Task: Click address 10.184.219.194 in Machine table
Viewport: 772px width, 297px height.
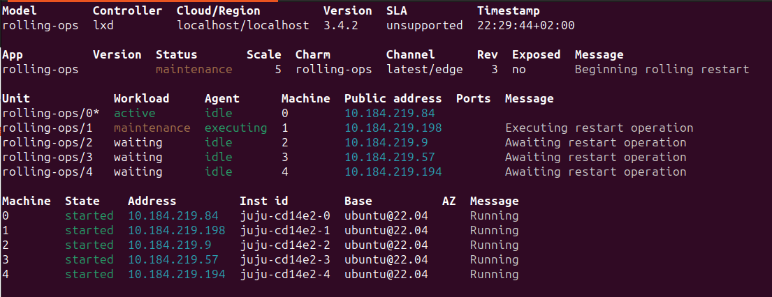Action: [x=176, y=275]
